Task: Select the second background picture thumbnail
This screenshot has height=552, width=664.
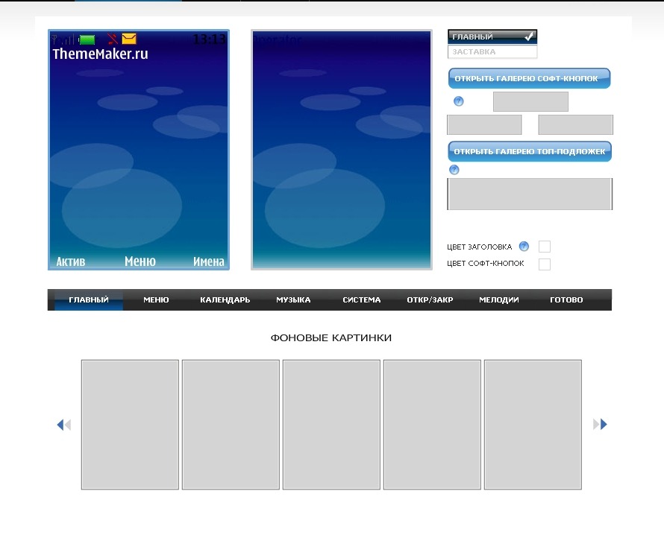Action: (231, 425)
